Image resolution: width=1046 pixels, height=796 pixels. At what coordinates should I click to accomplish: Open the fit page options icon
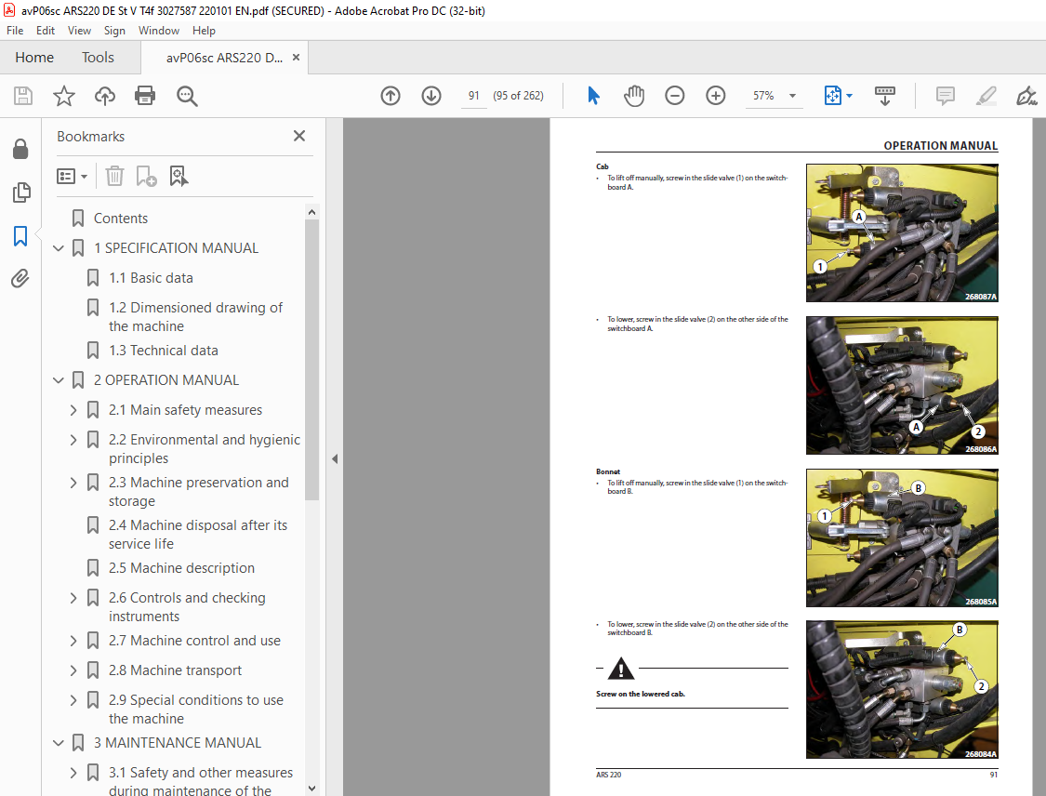838,96
